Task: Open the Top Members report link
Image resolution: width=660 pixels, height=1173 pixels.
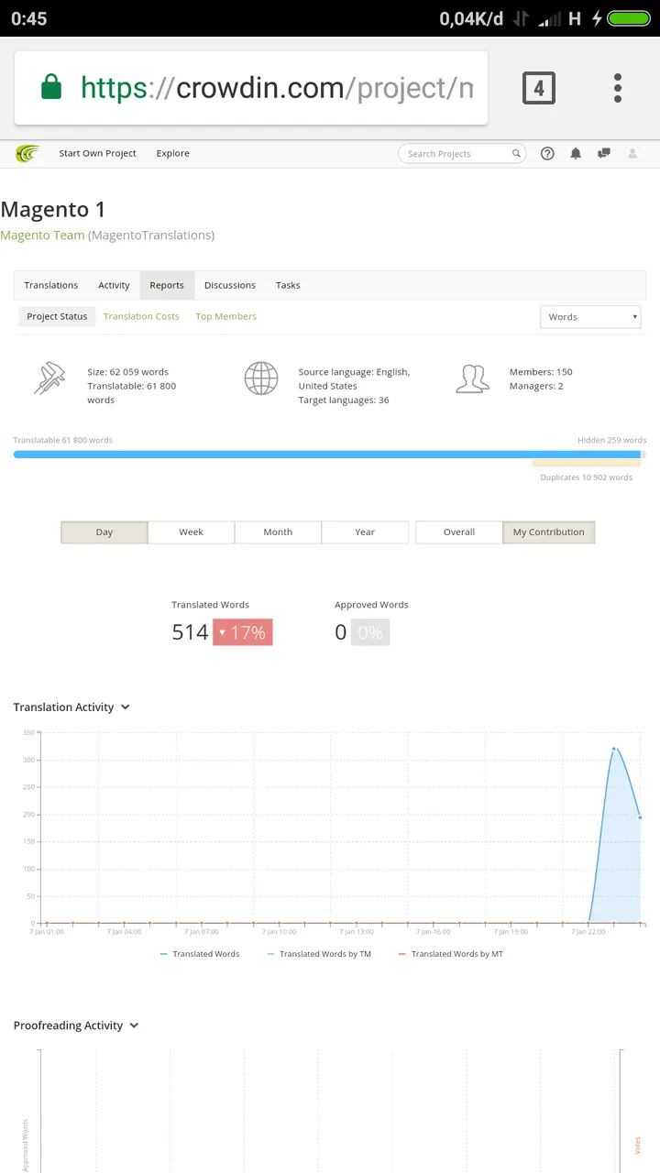Action: [225, 316]
